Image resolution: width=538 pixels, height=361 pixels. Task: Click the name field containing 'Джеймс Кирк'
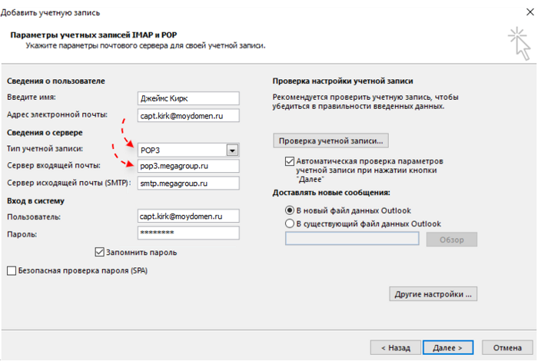(x=188, y=98)
